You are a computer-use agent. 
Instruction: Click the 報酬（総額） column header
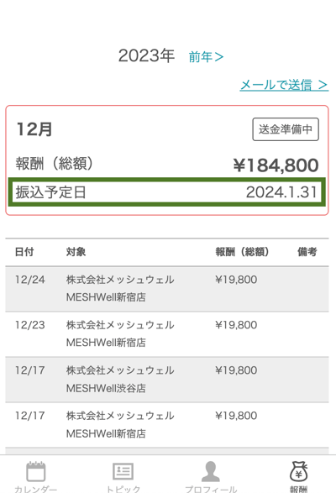(242, 252)
